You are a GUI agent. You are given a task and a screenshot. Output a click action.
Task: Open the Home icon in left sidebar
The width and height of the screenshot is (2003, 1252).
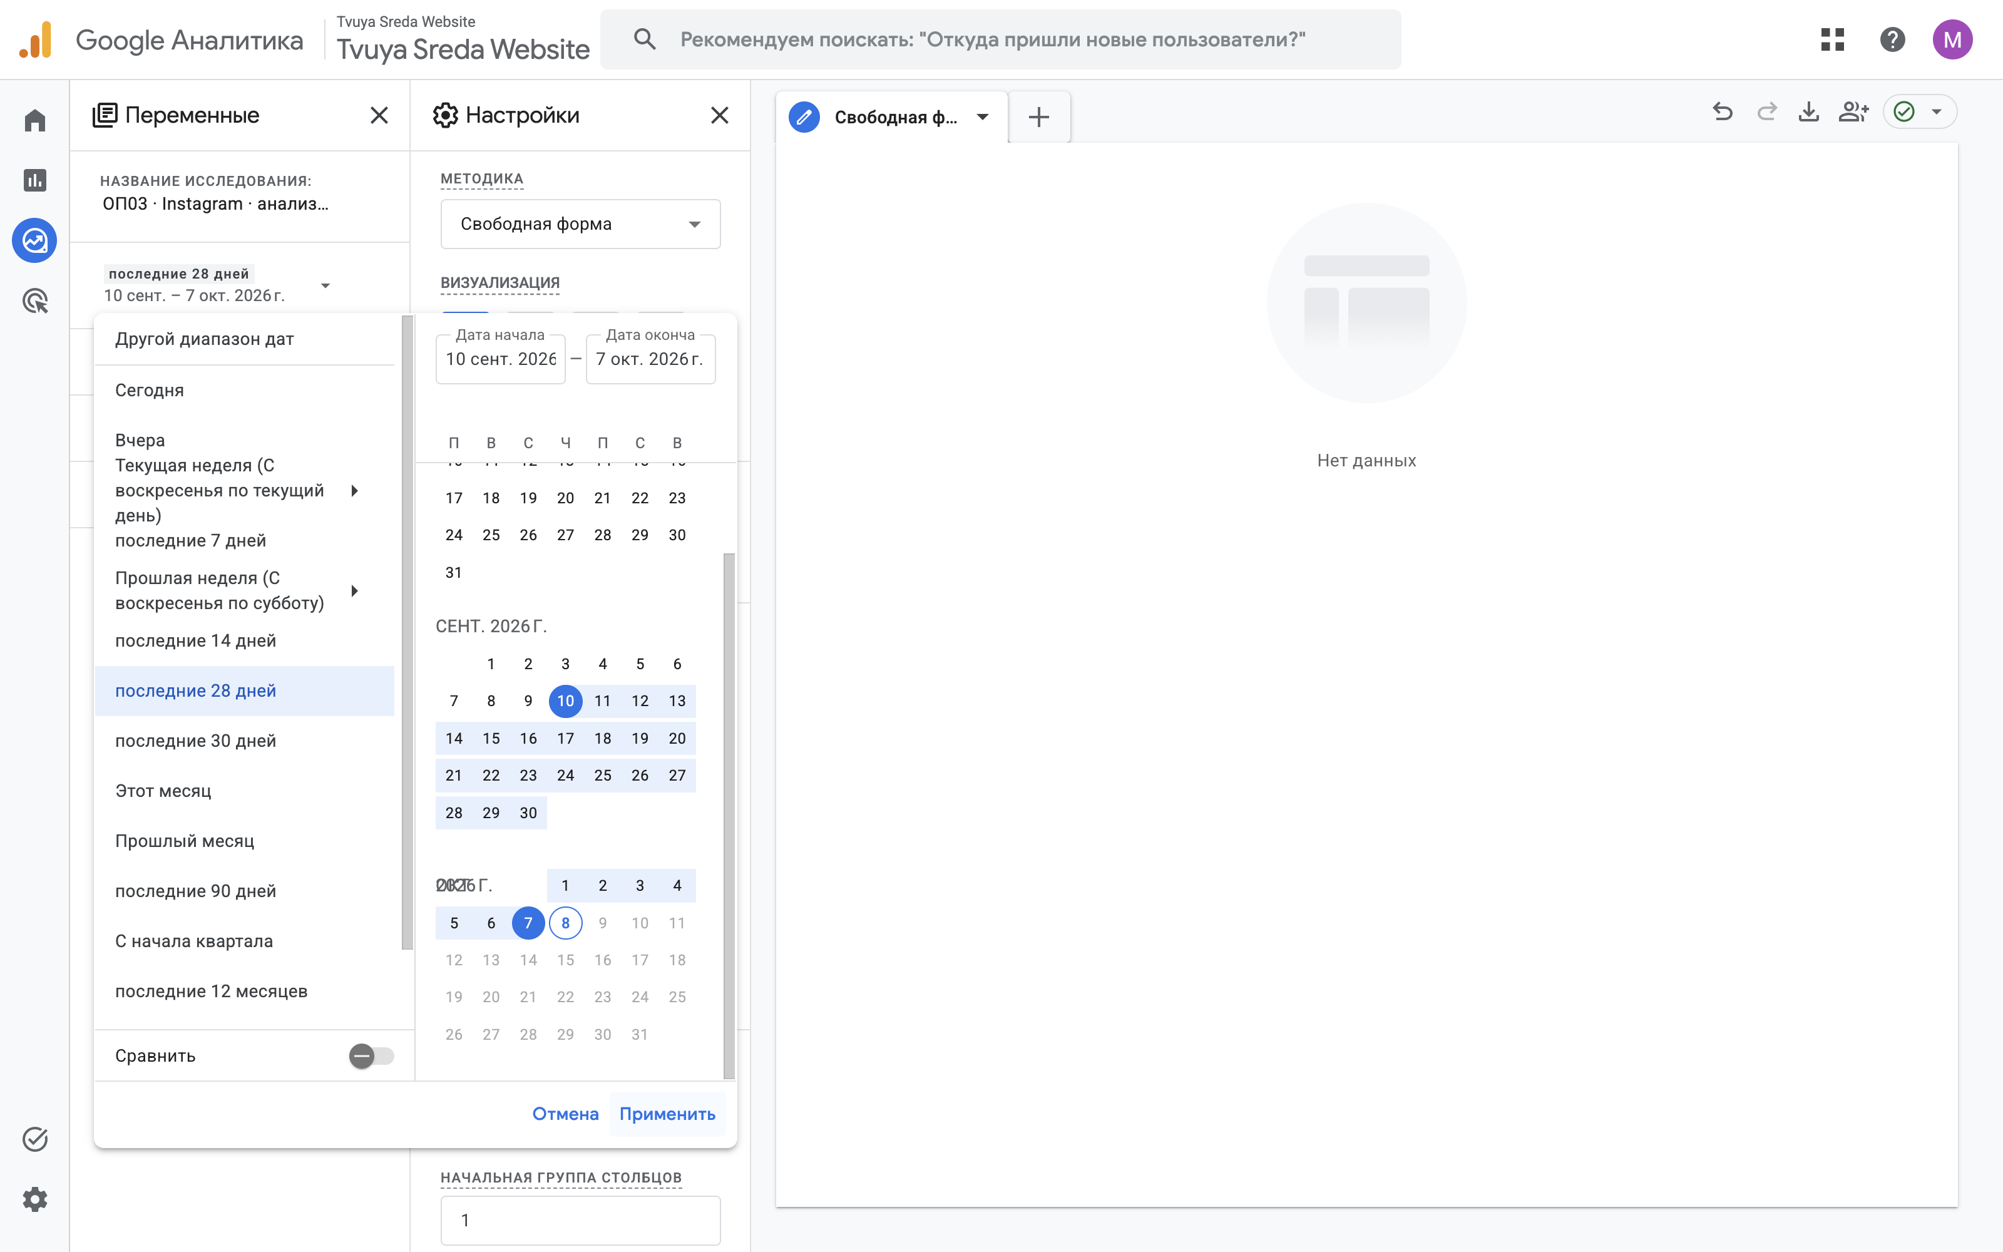point(35,121)
